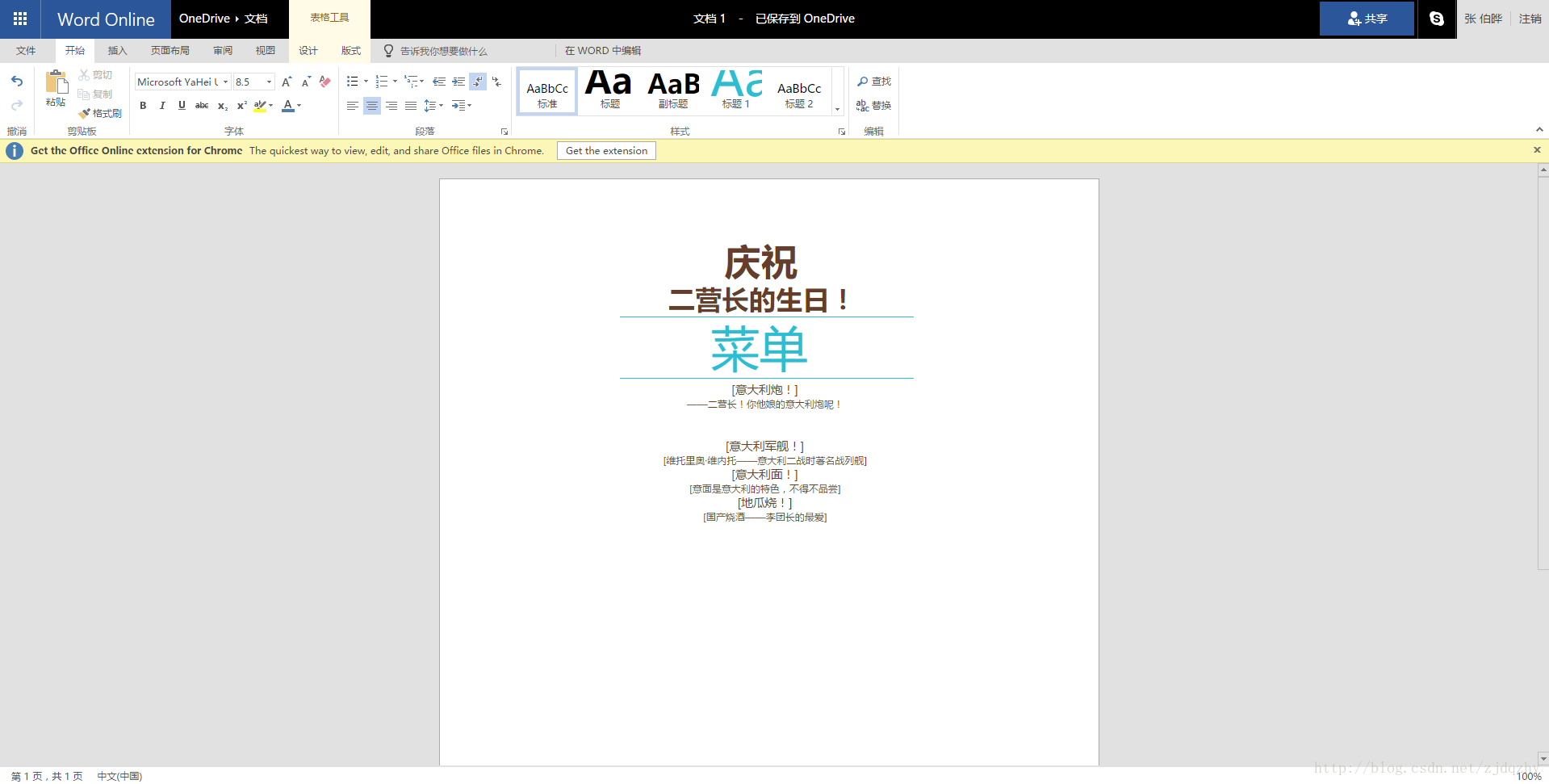Click the redo arrow

pos(17,106)
